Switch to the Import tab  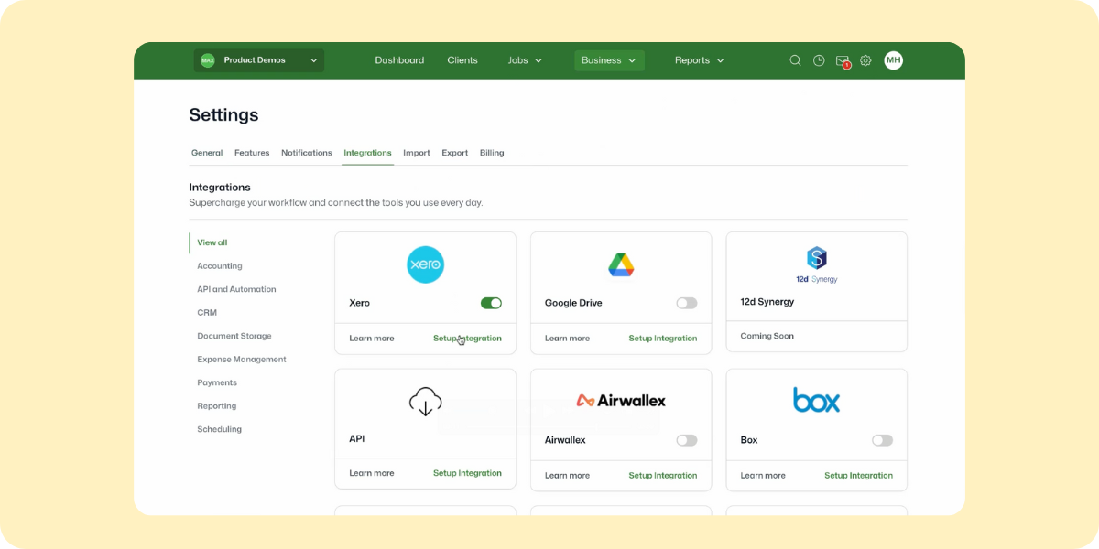tap(417, 153)
